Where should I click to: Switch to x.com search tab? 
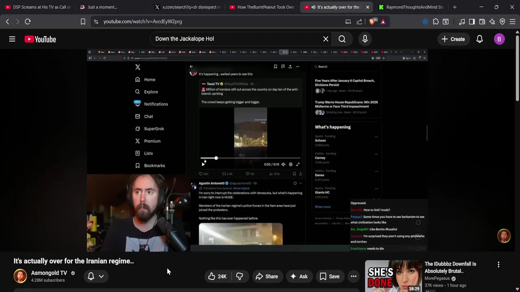coord(187,7)
